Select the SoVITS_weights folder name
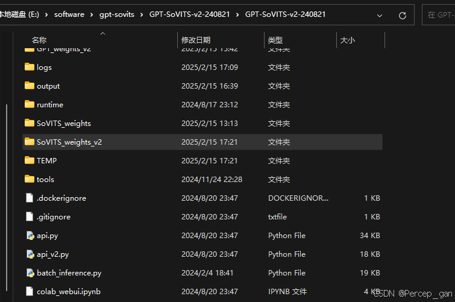 click(64, 124)
